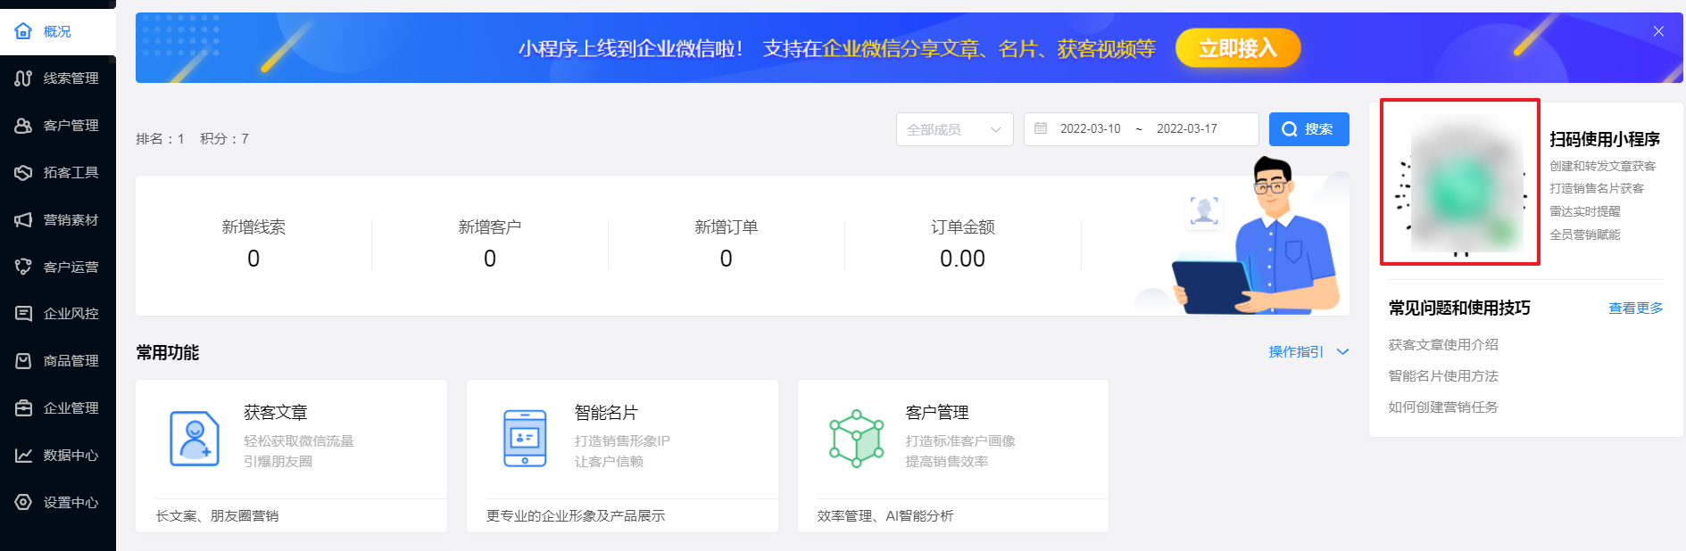The width and height of the screenshot is (1686, 551).
Task: Expand the 操作指引 chevron
Action: pos(1342,352)
